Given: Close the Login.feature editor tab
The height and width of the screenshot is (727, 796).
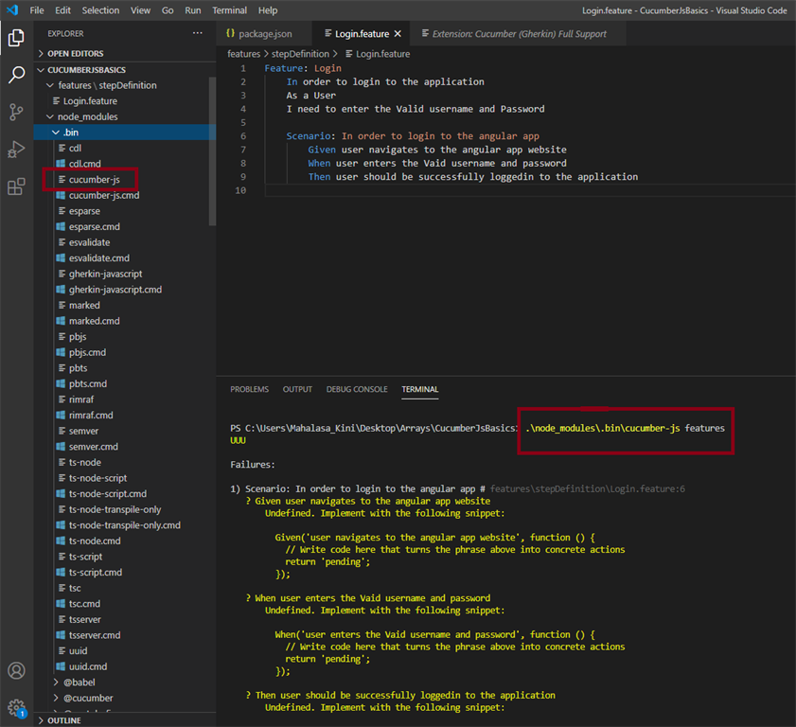Looking at the screenshot, I should [398, 33].
